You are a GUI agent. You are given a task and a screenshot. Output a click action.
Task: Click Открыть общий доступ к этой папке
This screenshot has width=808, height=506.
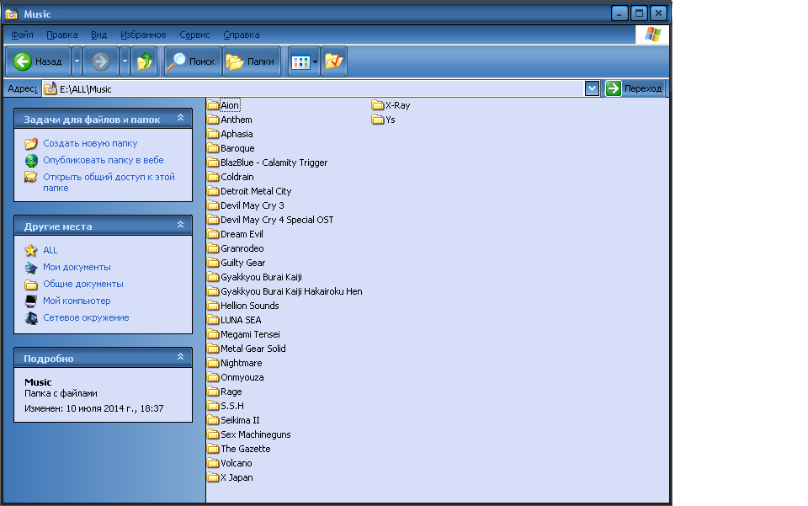tap(109, 183)
